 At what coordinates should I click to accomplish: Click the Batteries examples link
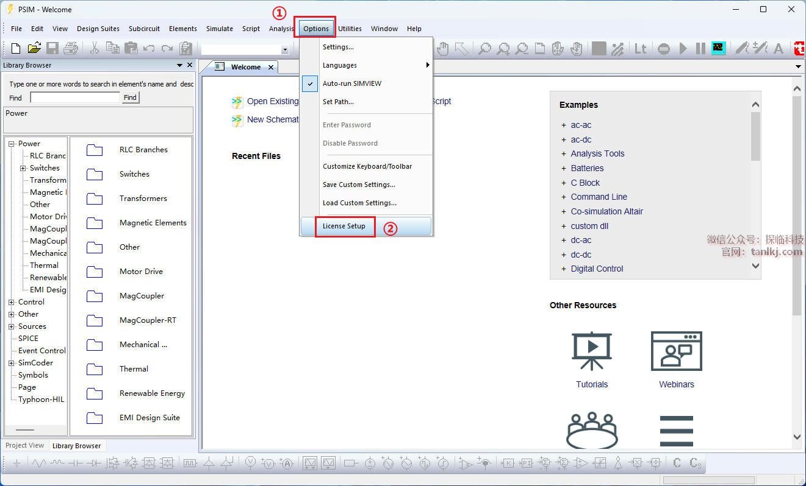(x=587, y=168)
